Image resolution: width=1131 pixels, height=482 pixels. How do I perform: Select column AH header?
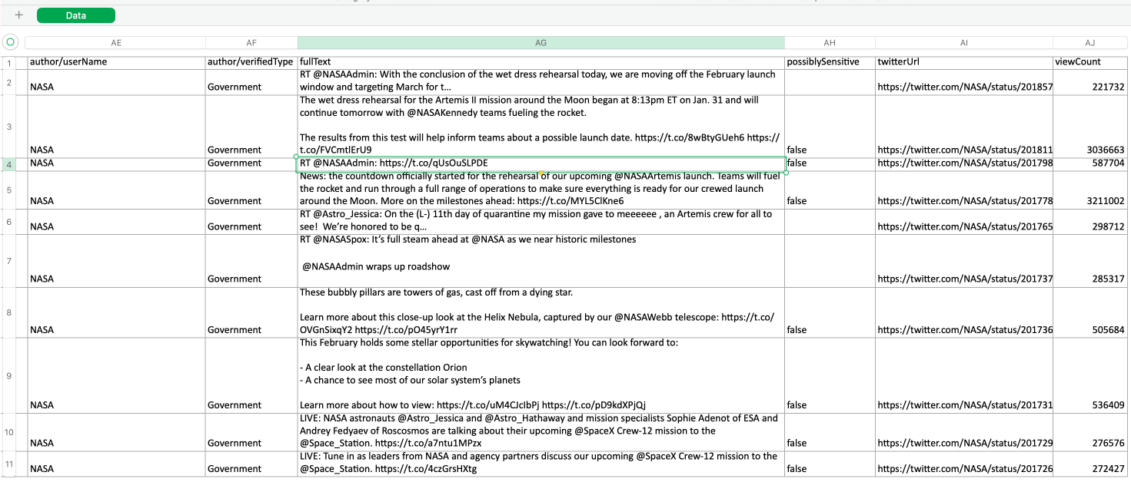click(830, 43)
